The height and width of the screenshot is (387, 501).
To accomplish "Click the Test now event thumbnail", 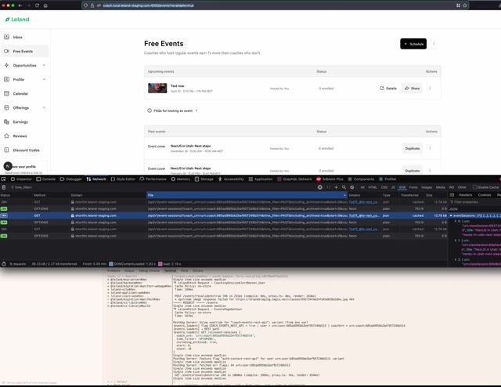I will point(157,88).
